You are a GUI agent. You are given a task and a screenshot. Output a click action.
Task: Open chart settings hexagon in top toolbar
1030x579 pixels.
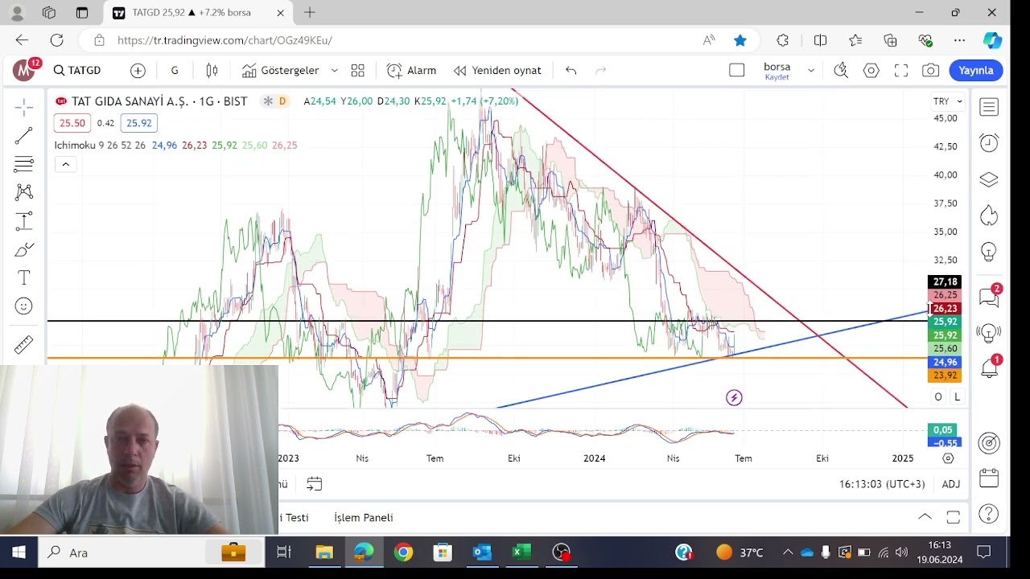871,71
